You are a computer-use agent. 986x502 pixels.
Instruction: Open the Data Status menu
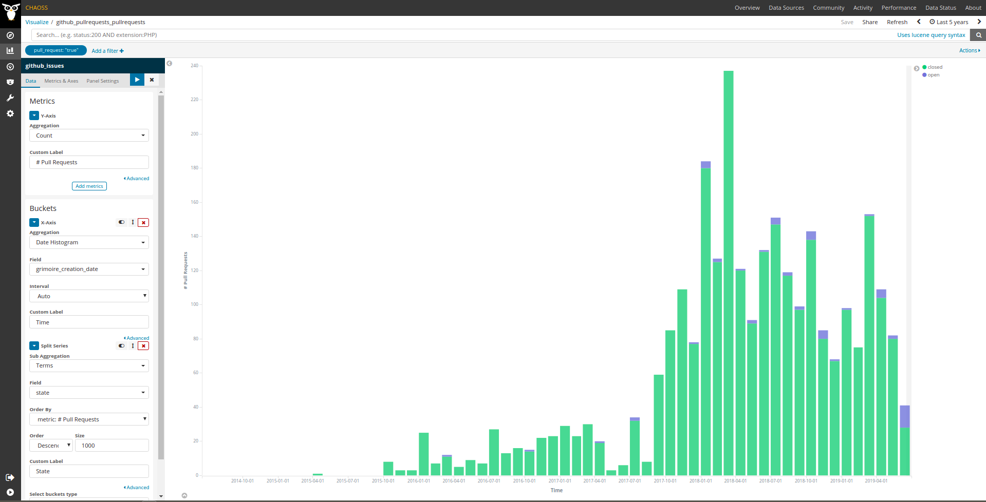tap(941, 8)
